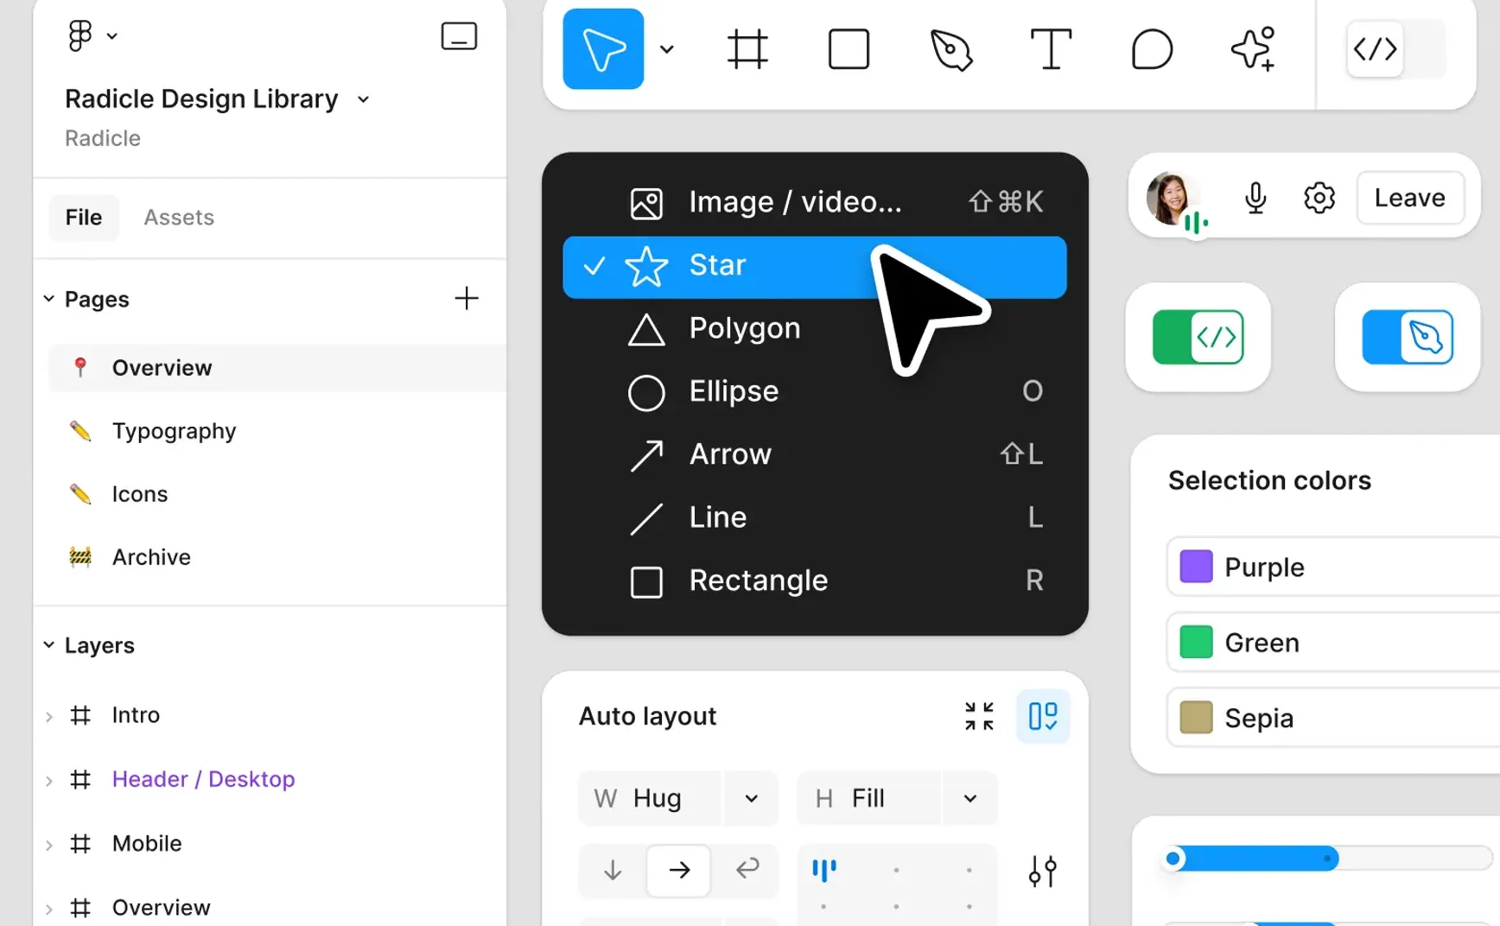Open the width Hug dropdown arrow
The width and height of the screenshot is (1500, 926).
coord(751,798)
